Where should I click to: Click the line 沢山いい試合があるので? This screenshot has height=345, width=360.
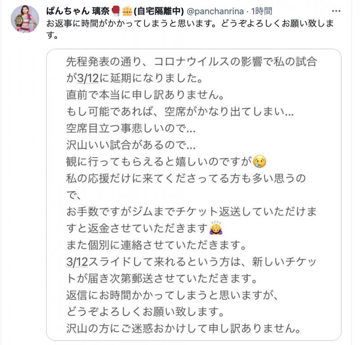click(x=130, y=144)
